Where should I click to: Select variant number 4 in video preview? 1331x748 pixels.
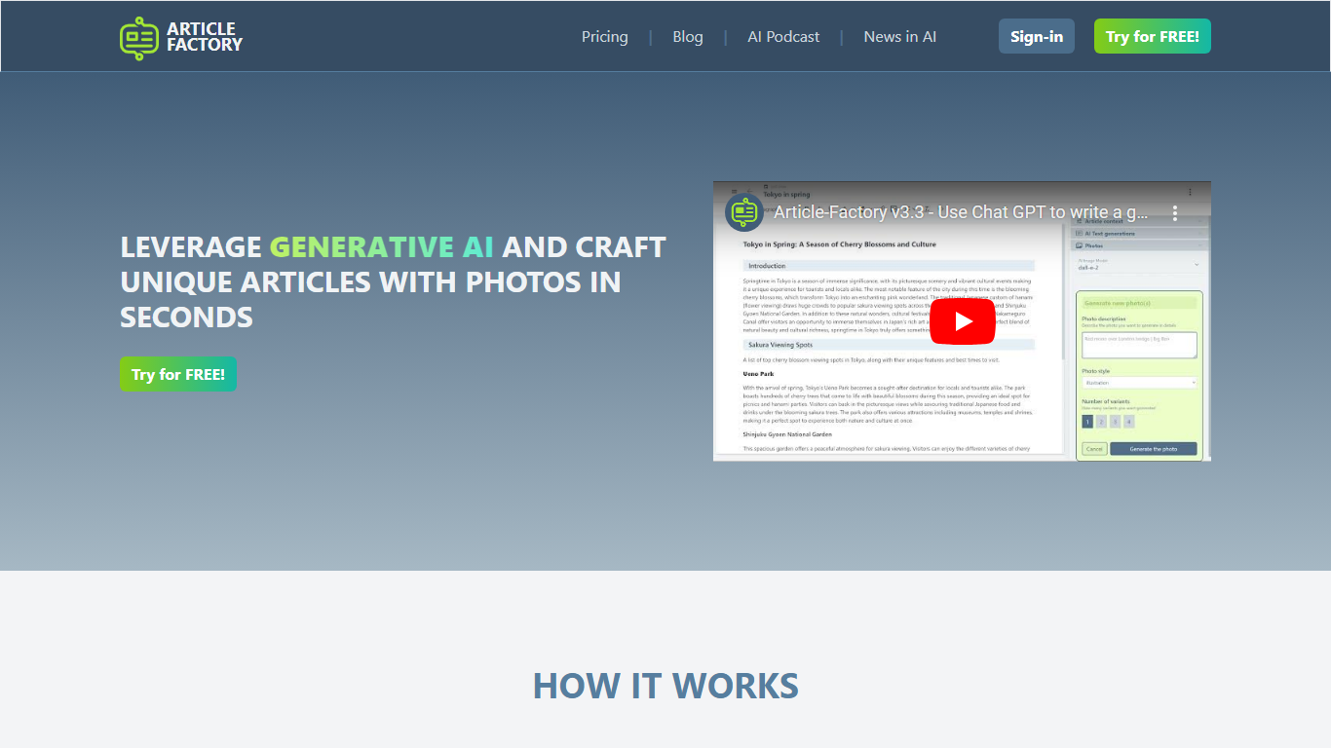(1128, 422)
